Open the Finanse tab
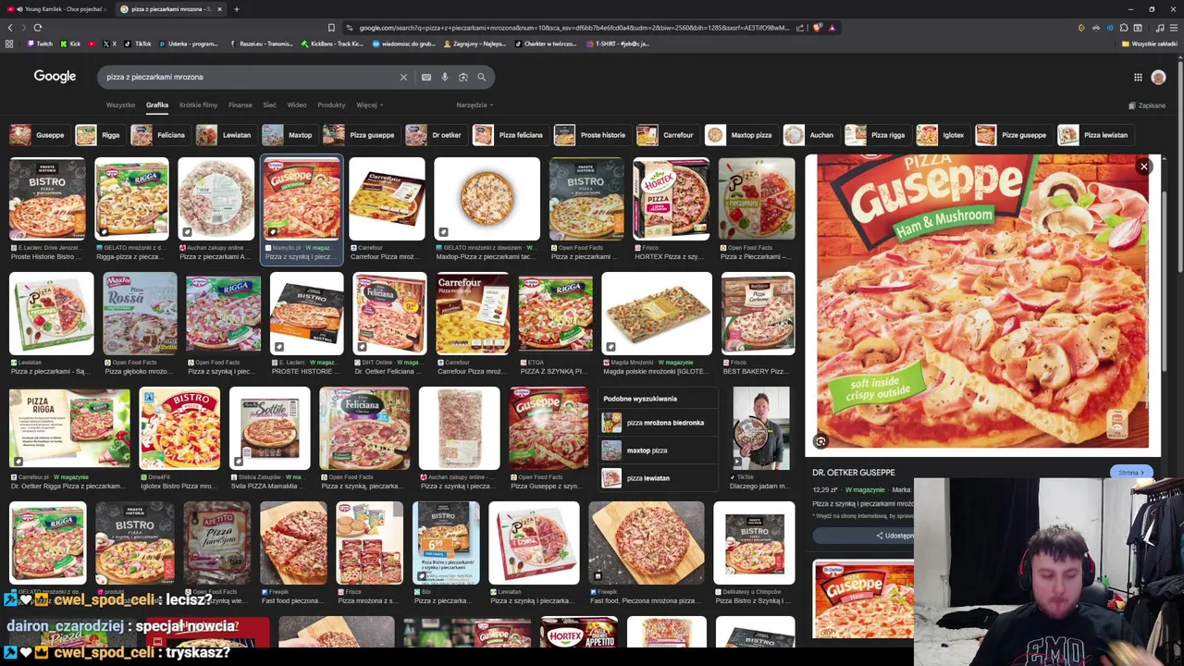Viewport: 1184px width, 666px height. (x=240, y=105)
